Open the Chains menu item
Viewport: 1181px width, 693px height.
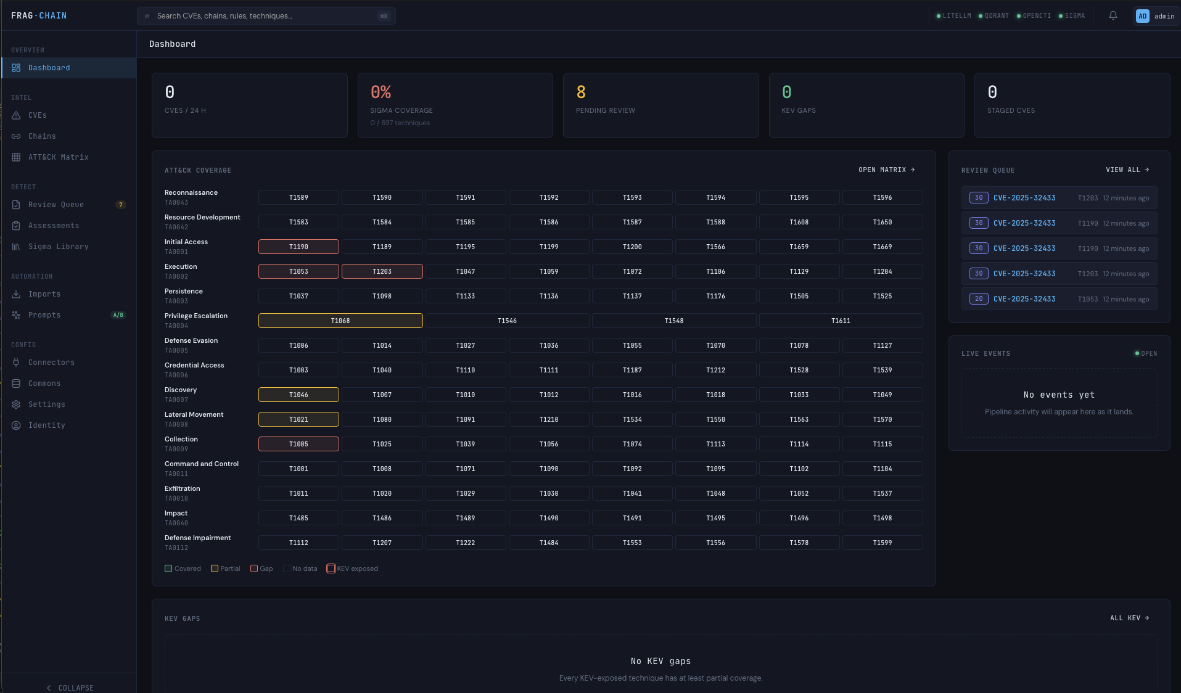click(68, 136)
